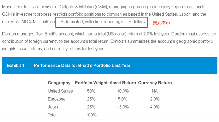
Task: Select the Currency Return column header
Action: pyautogui.click(x=155, y=83)
